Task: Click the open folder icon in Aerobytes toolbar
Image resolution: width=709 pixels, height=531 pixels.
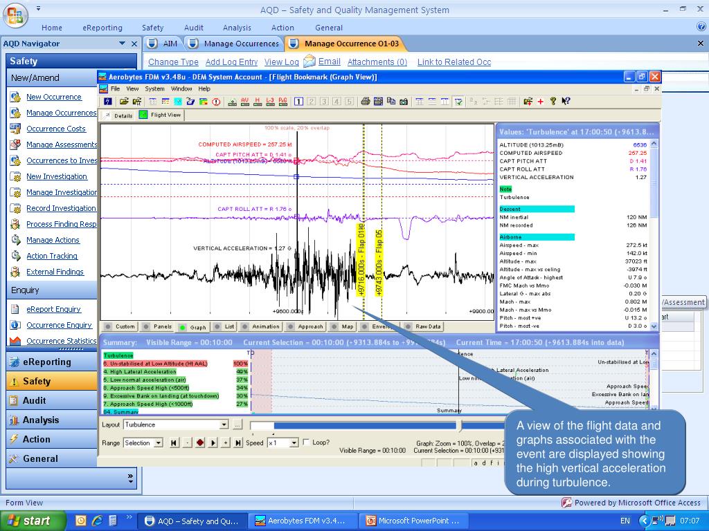Action: pyautogui.click(x=124, y=102)
